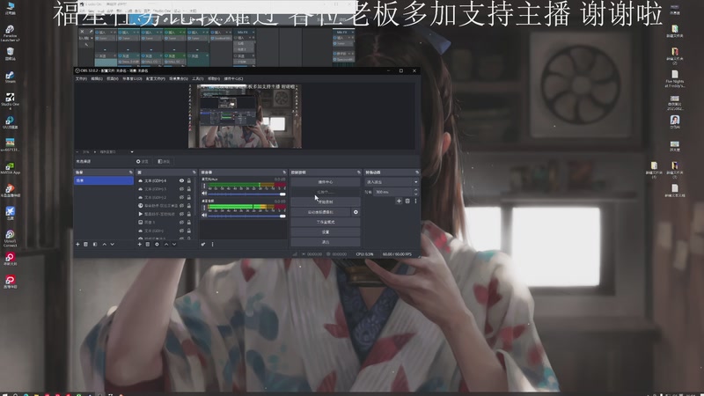Screen dimensions: 704x396
Task: Move scene down with arrow icon
Action: coord(113,245)
